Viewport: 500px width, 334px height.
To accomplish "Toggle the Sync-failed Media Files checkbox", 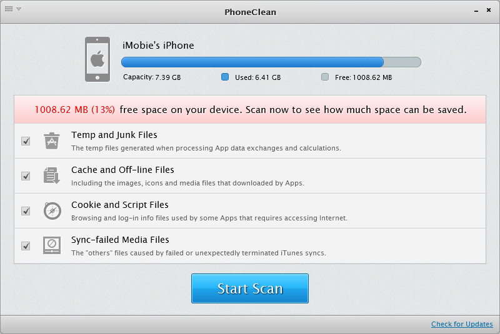I will (x=26, y=246).
